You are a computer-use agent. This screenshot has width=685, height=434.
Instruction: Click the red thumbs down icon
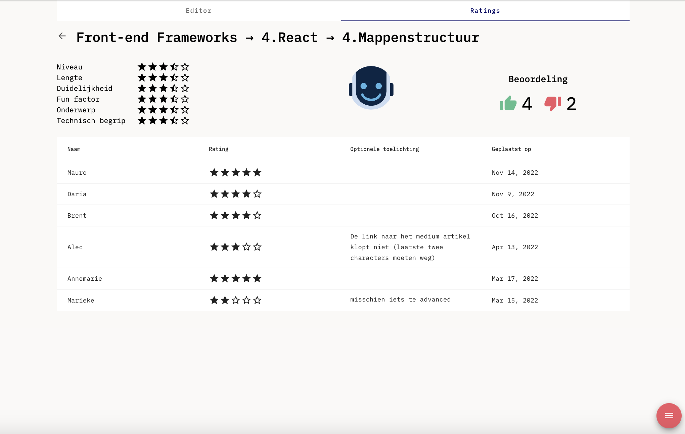tap(553, 103)
